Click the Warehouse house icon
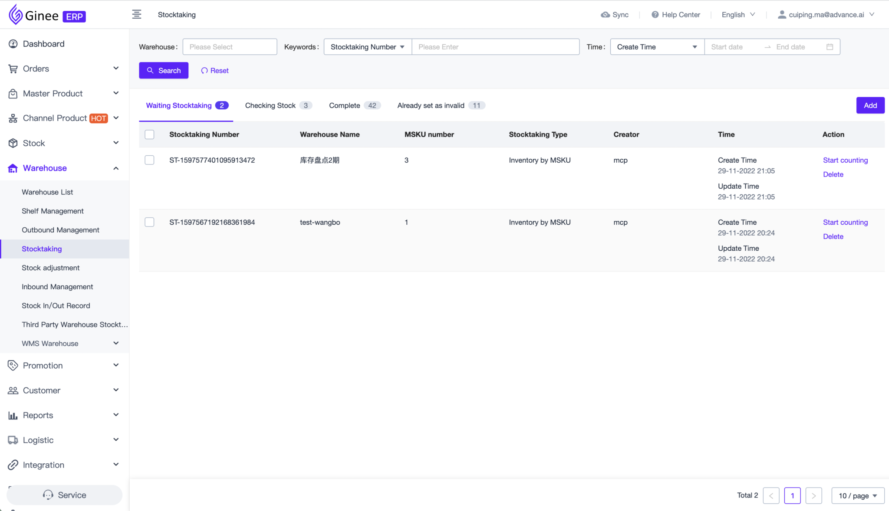 [13, 168]
